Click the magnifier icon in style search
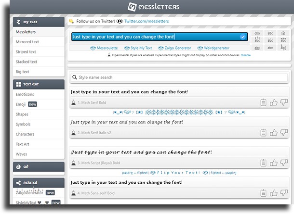Screen dimensions: 294x214 pyautogui.click(x=75, y=77)
